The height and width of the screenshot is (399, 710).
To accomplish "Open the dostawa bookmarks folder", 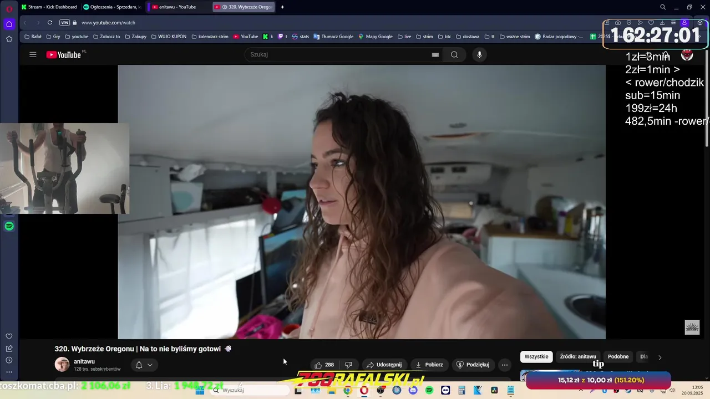I will click(468, 37).
